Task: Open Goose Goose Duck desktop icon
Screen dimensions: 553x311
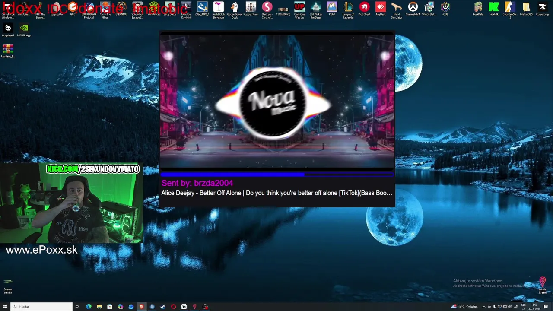Action: (235, 10)
